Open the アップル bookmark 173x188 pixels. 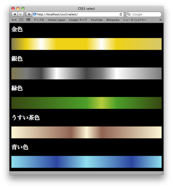(x=39, y=20)
